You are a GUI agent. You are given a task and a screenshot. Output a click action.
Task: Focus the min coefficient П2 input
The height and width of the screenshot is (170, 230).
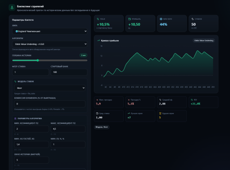[x=31, y=129]
